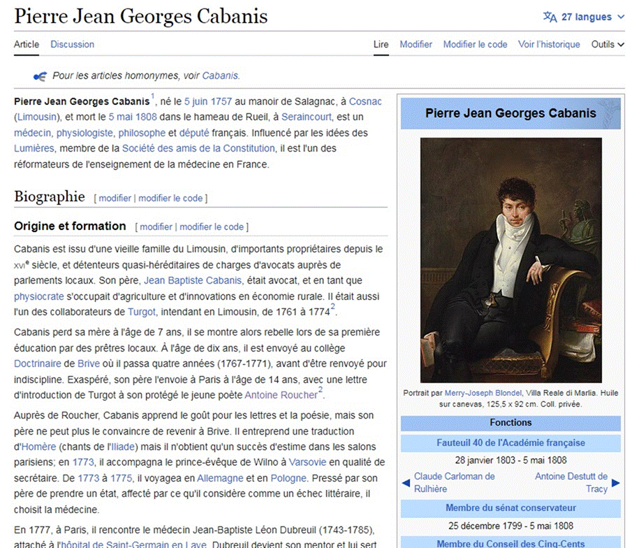Click the Fonctions infobox header
This screenshot has width=639, height=548.
click(511, 423)
